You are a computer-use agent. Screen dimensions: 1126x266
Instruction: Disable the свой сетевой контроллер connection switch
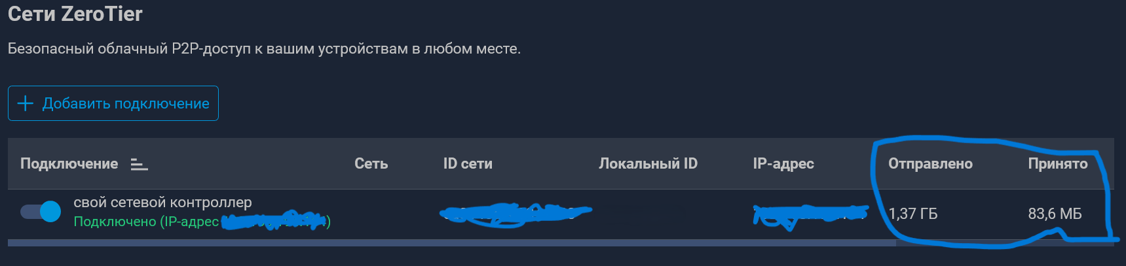41,211
